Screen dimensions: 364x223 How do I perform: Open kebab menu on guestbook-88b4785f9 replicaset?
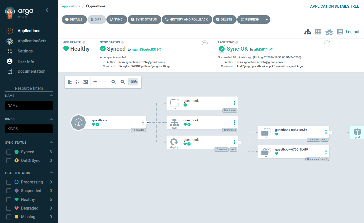(x=326, y=132)
